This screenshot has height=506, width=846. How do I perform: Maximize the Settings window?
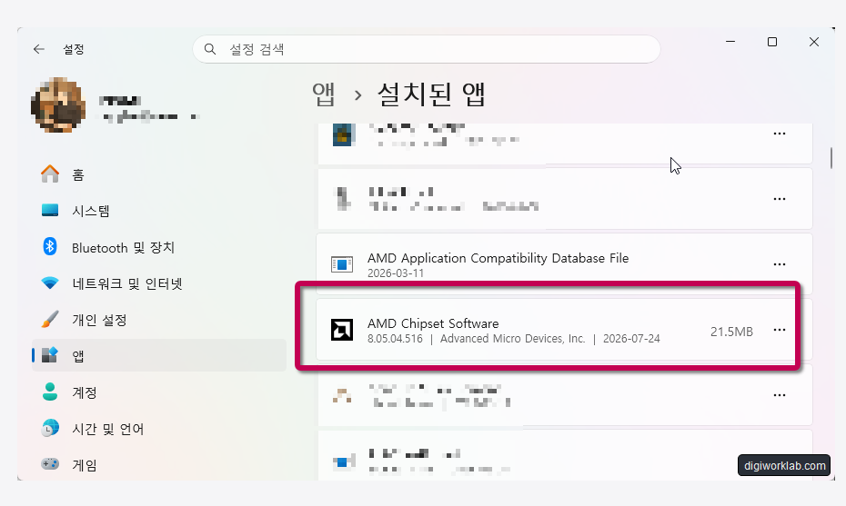coord(772,42)
